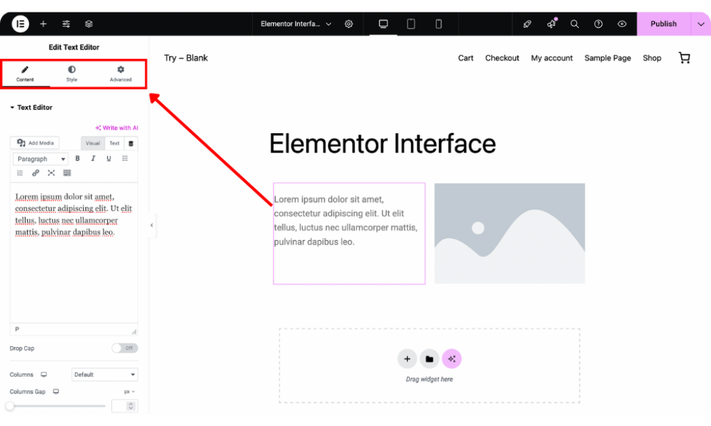This screenshot has height=426, width=711.
Task: Click the Add Media button
Action: click(35, 143)
